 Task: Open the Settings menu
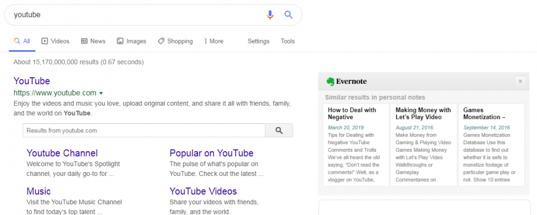point(259,41)
